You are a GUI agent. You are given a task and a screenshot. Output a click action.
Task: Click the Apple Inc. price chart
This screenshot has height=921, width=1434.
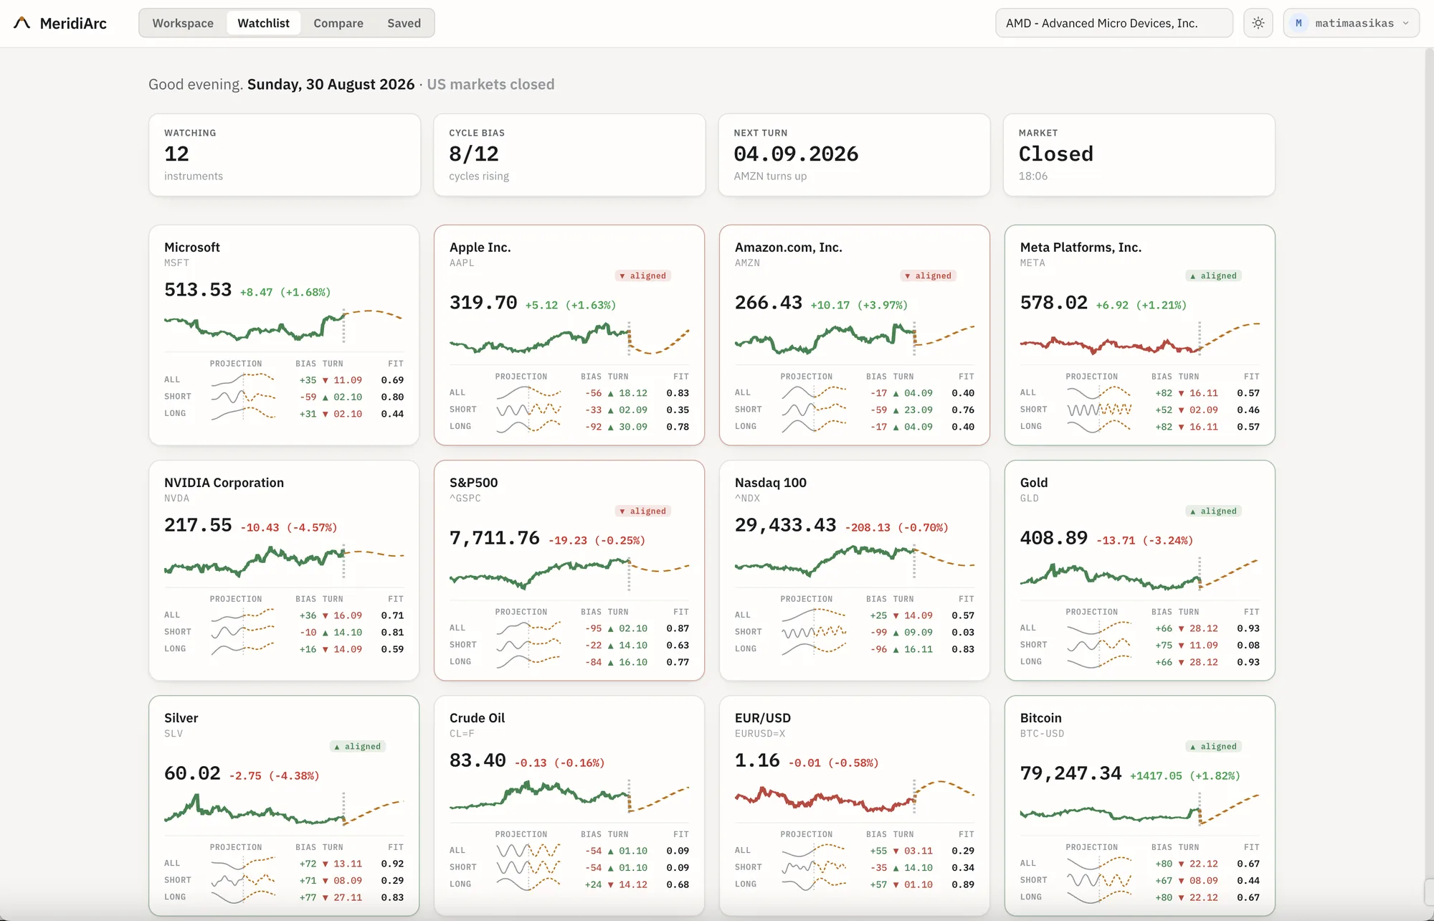569,339
